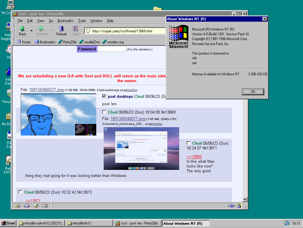The image size is (303, 228).
Task: Open the Go menu
Action: coord(51,21)
